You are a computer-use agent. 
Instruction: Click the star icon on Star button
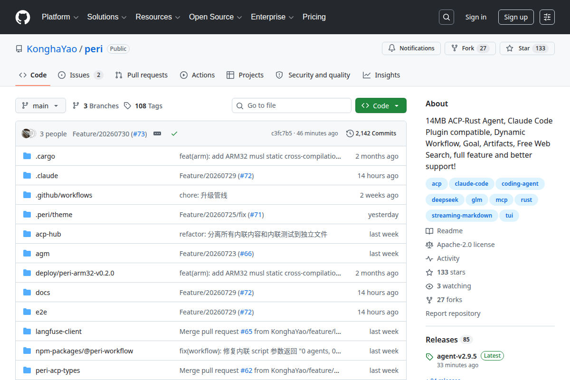(x=510, y=48)
